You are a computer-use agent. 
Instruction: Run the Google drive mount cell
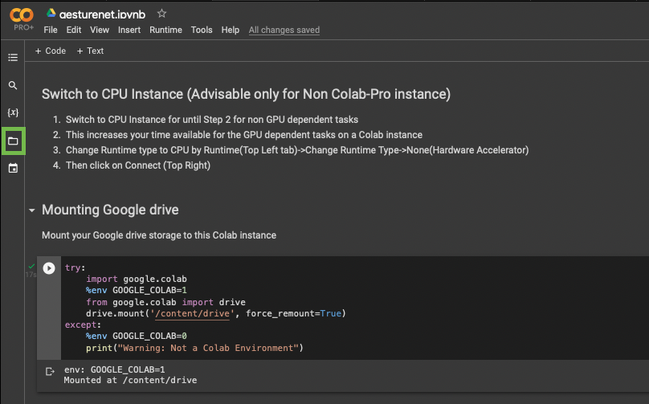(49, 268)
